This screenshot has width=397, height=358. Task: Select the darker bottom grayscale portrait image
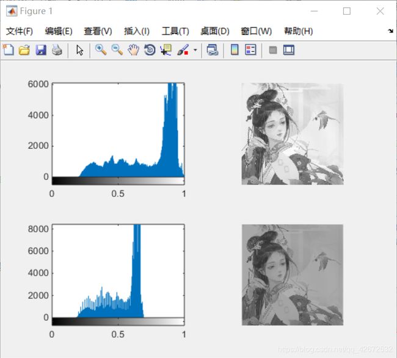(293, 275)
